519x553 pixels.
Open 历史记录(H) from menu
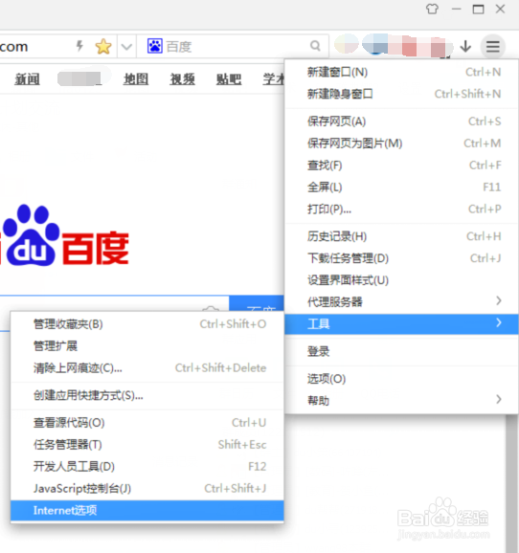[401, 236]
